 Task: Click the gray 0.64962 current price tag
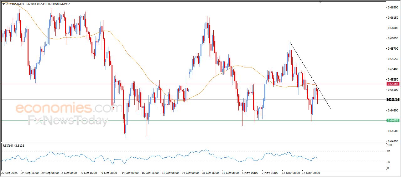393,100
